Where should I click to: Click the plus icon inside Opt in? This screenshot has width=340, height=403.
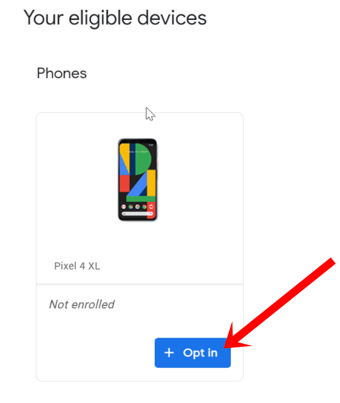pos(169,353)
